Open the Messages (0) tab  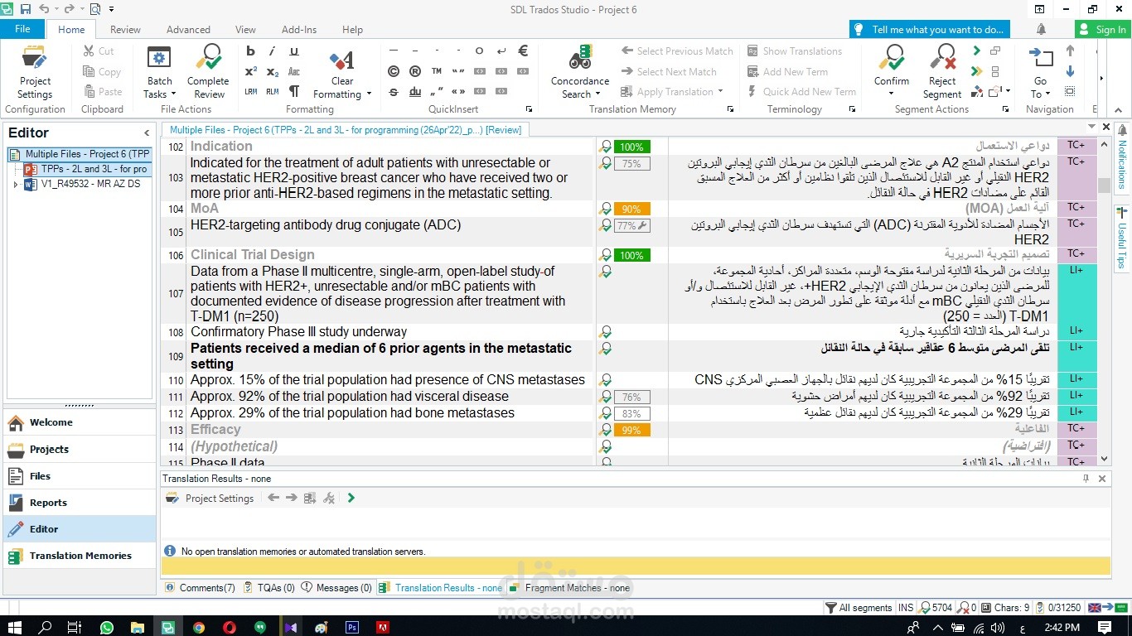(337, 588)
